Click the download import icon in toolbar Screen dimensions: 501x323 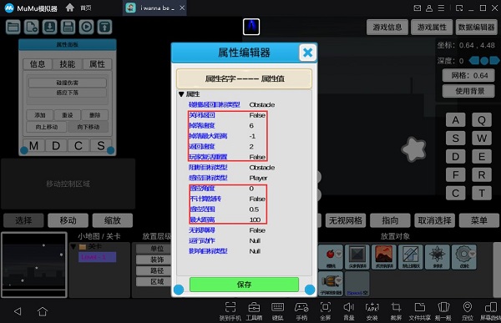tap(49, 27)
